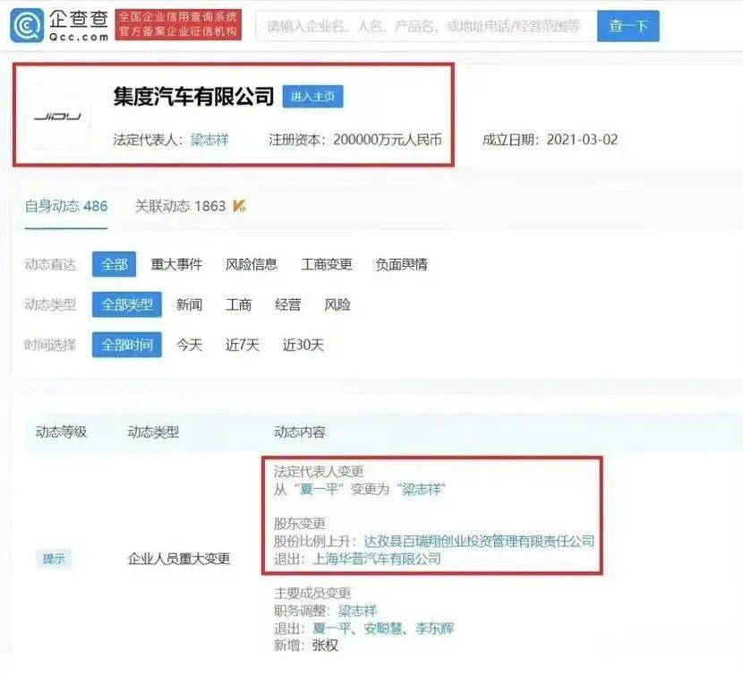Click company title 集度汽车有限公司
Viewport: 743px width, 676px height.
(x=193, y=97)
